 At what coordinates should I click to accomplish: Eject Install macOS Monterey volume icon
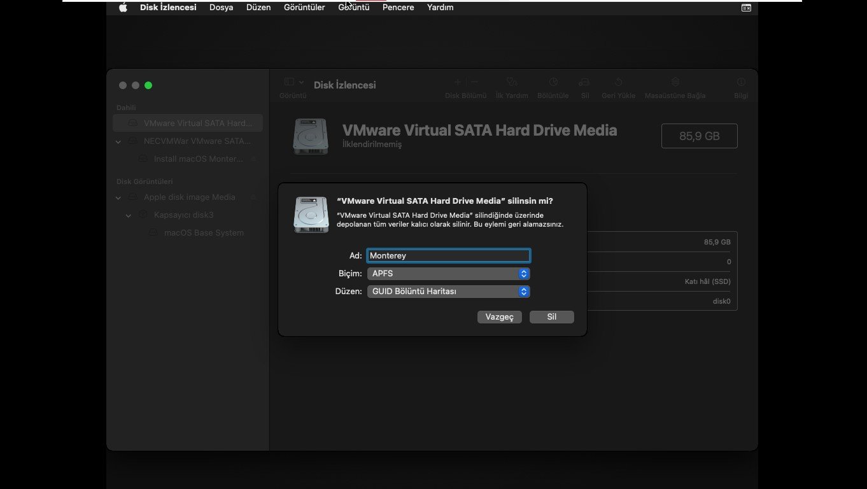click(253, 159)
